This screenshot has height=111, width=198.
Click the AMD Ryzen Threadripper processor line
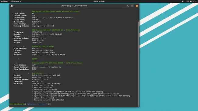click(x=56, y=12)
